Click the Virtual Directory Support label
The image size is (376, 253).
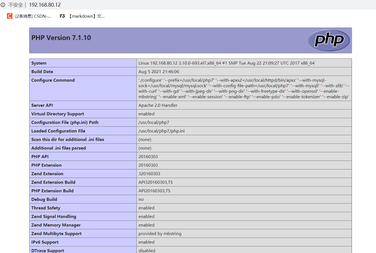58,114
